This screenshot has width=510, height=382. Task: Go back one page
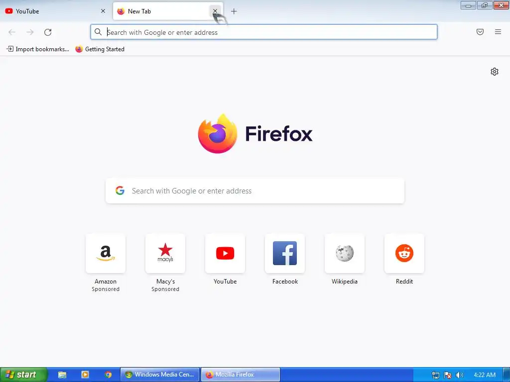point(12,32)
